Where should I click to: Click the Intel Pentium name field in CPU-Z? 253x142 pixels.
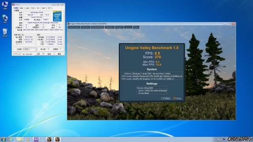(37, 12)
